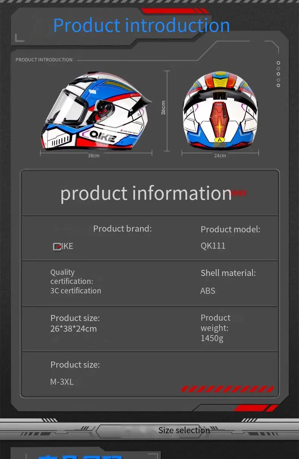The width and height of the screenshot is (299, 459).
Task: Click the Product introduction heading
Action: (x=142, y=25)
